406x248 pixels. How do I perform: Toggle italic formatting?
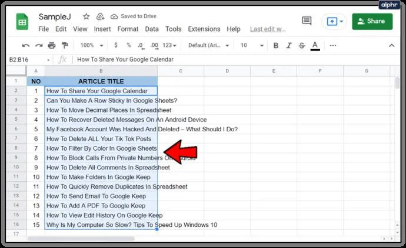coord(289,45)
